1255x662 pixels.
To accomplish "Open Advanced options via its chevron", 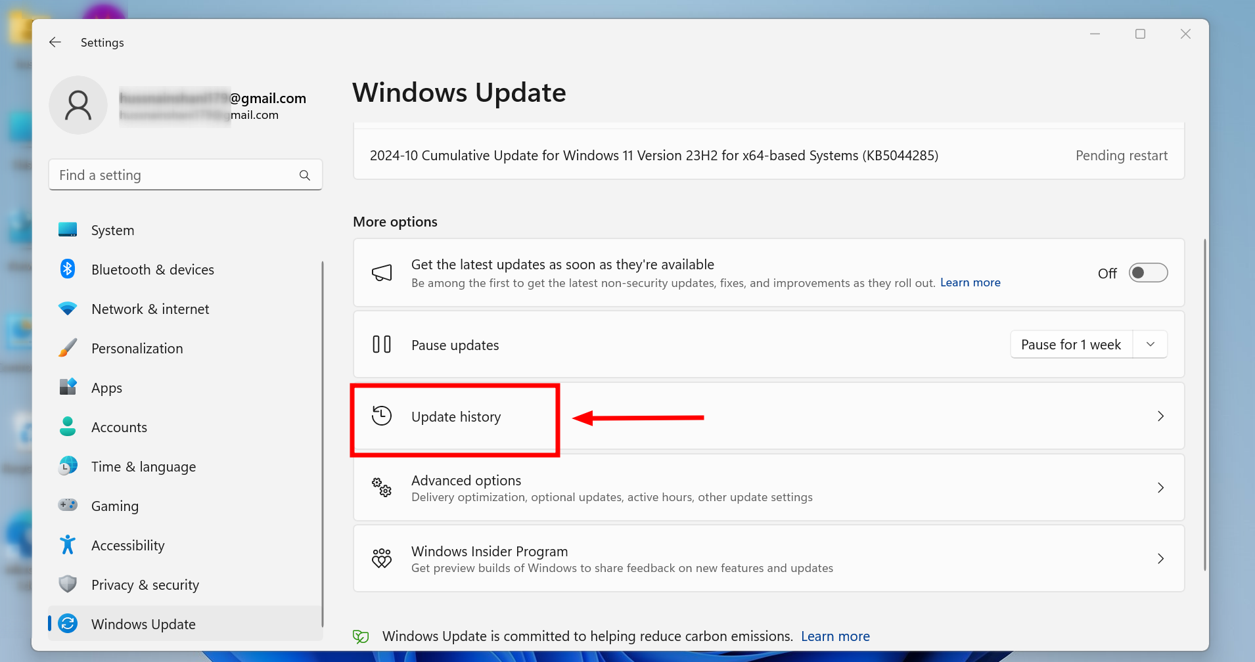I will point(1160,488).
